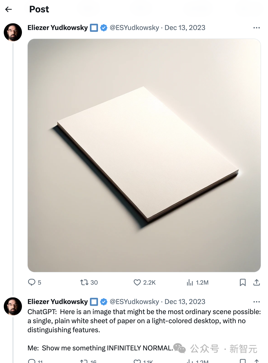Go back using the back arrow
This screenshot has height=363, width=268.
click(x=9, y=10)
